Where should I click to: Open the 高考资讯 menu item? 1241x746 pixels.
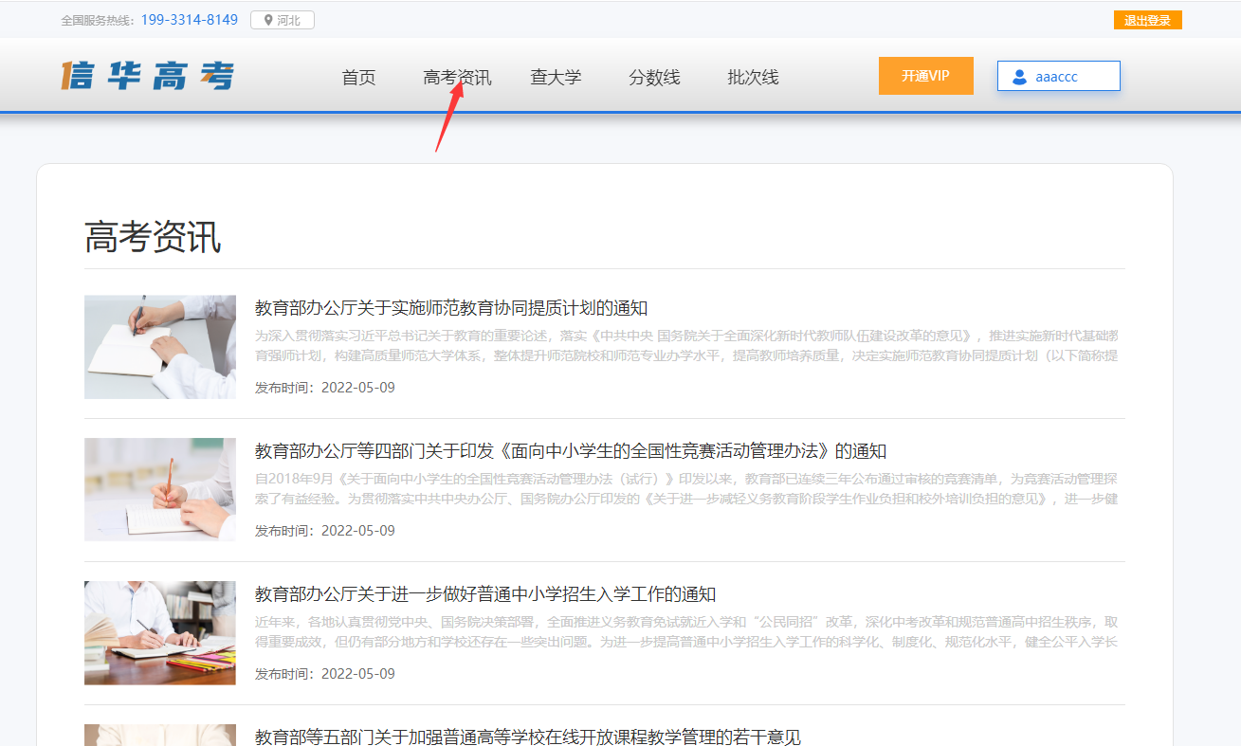point(457,78)
